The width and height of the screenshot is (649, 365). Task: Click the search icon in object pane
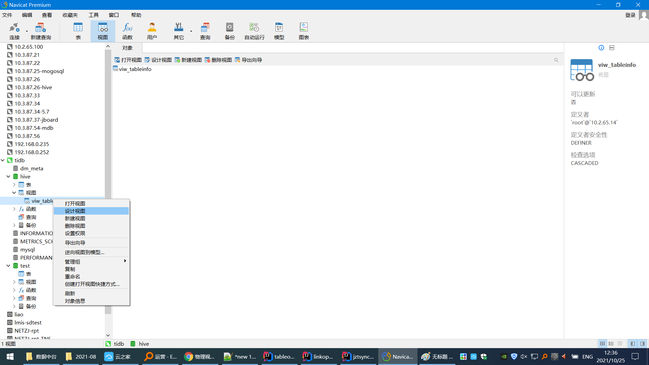pos(556,60)
